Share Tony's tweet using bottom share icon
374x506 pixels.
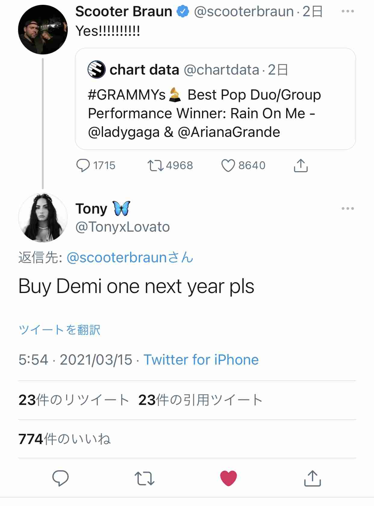pyautogui.click(x=312, y=478)
